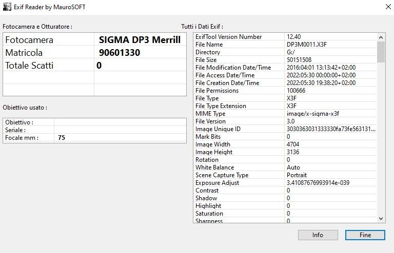Click the White Balance row label

click(214, 167)
